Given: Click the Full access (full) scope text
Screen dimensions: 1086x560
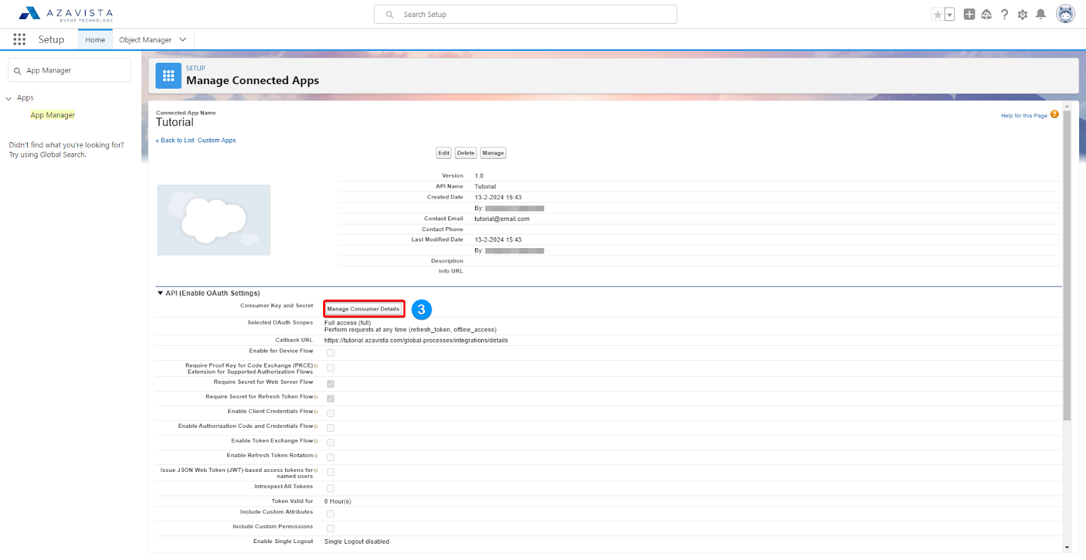Looking at the screenshot, I should point(348,323).
